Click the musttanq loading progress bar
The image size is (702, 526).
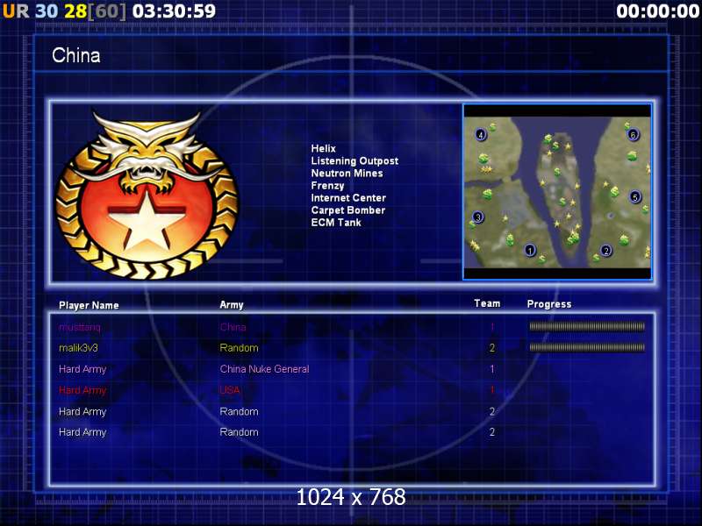587,326
